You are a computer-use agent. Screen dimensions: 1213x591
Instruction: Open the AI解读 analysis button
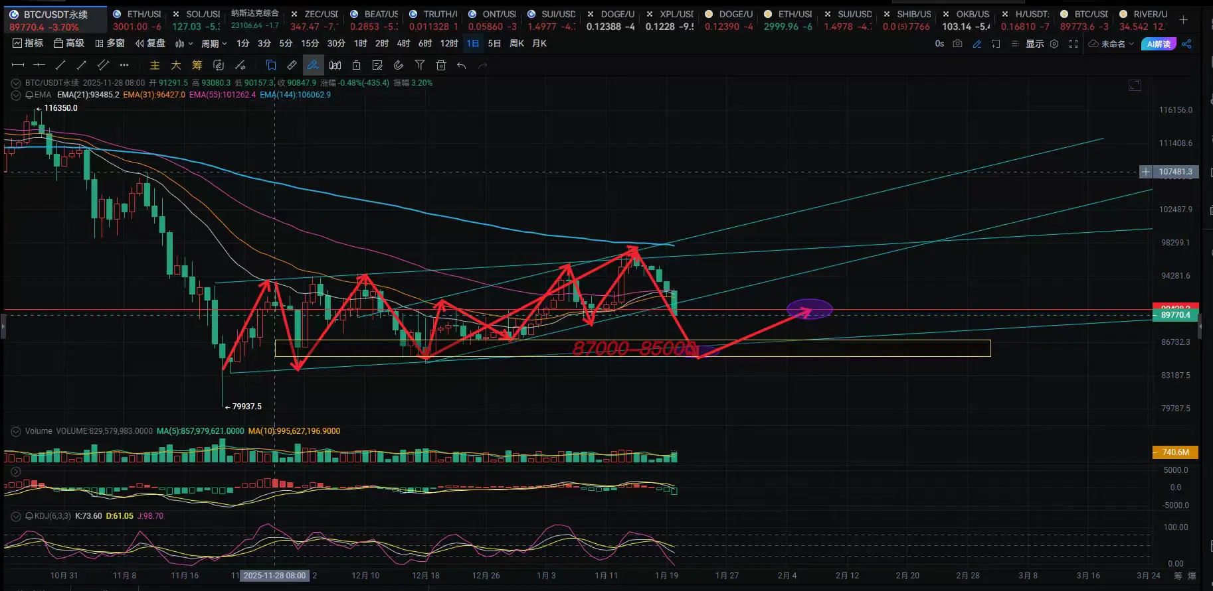coord(1159,44)
